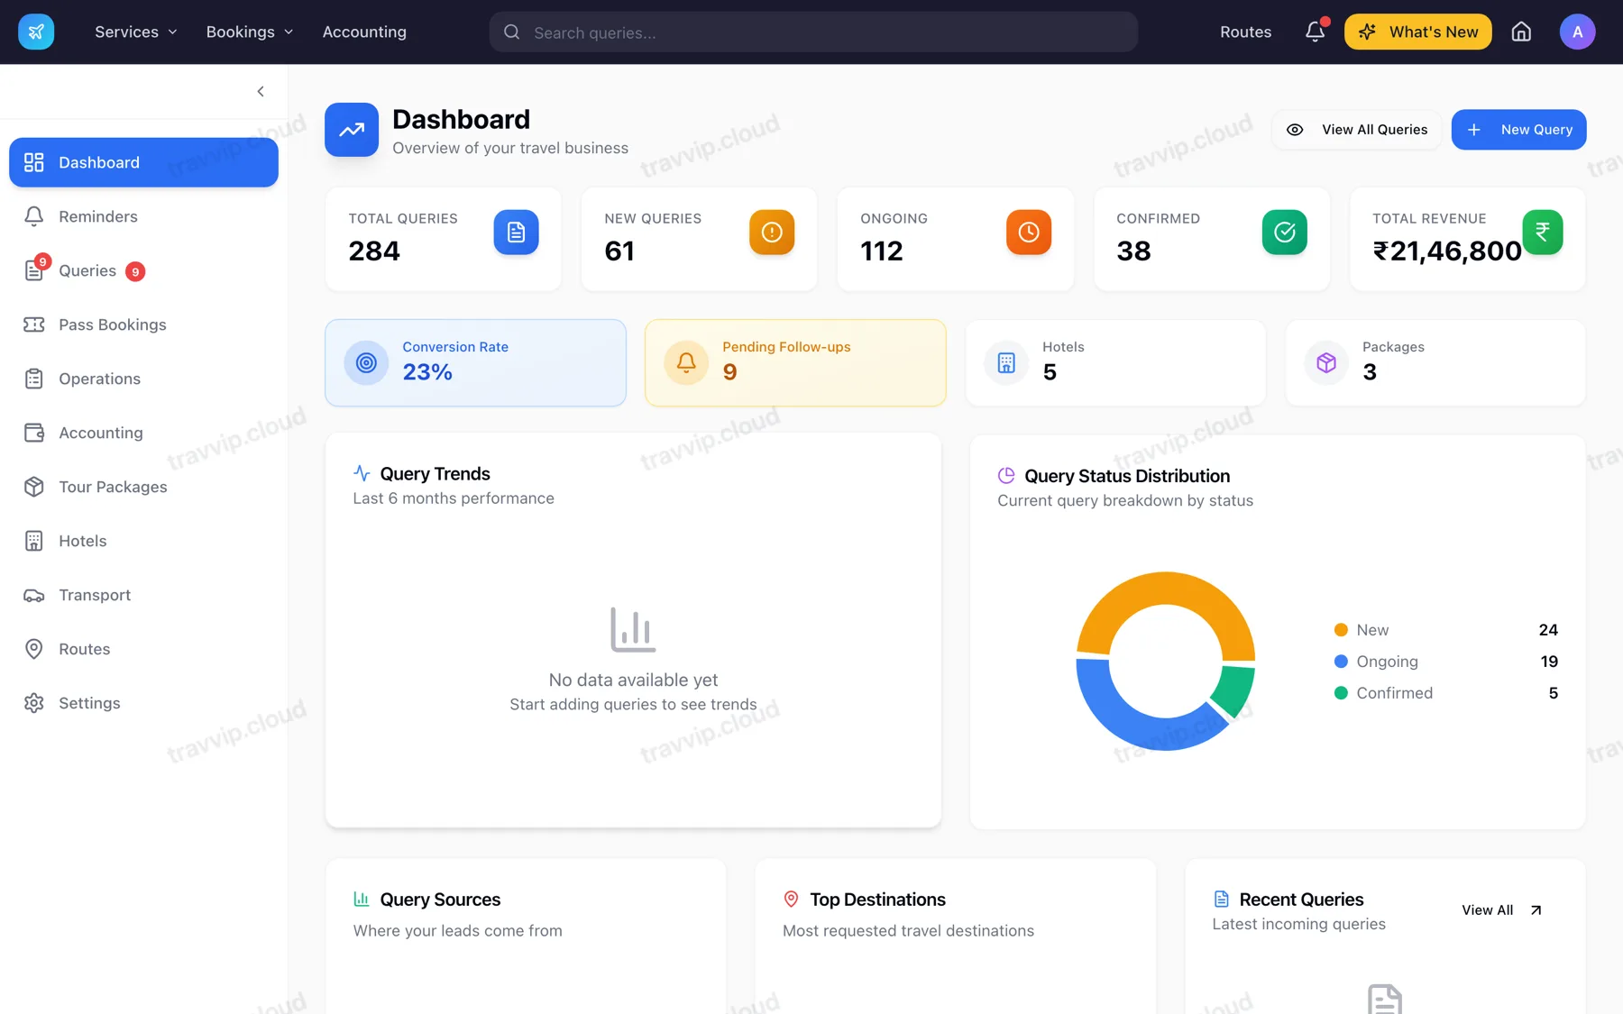
Task: Click the Query Status Distribution pie icon
Action: (x=1006, y=475)
